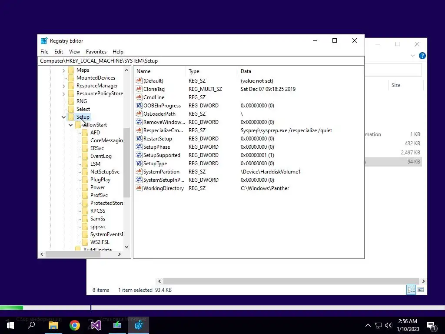
Task: Open the Windows Start menu
Action: tap(10, 325)
